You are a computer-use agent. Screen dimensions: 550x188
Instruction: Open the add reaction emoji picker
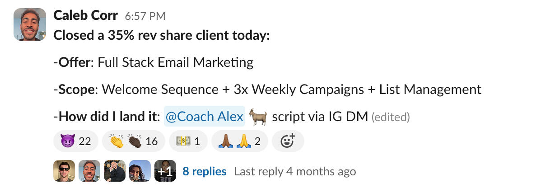pyautogui.click(x=288, y=141)
